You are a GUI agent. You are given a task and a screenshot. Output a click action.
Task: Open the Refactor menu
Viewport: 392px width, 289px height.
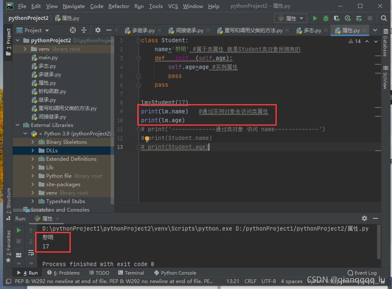pos(119,6)
